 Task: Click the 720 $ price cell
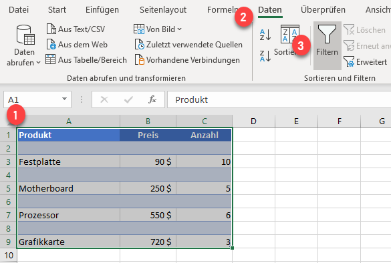click(x=148, y=242)
